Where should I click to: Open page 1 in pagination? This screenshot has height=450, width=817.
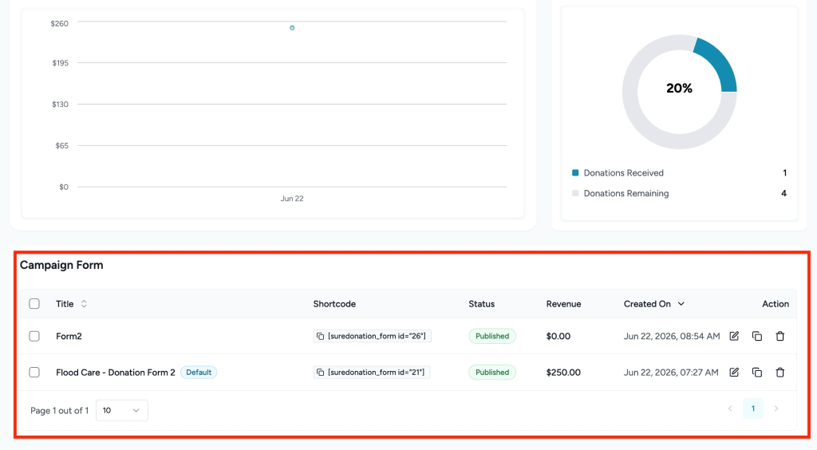753,409
